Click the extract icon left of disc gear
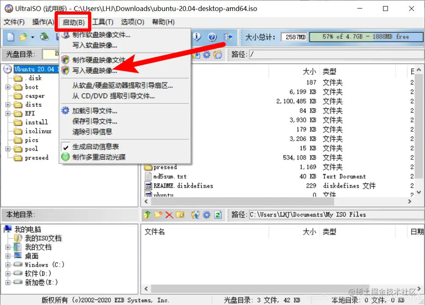This screenshot has height=305, width=425. tap(196, 55)
